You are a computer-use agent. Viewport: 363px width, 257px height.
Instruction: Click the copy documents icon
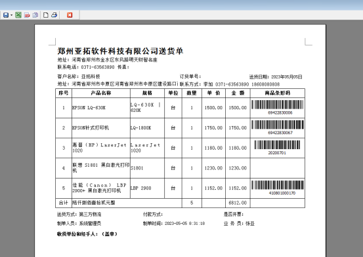point(35,15)
